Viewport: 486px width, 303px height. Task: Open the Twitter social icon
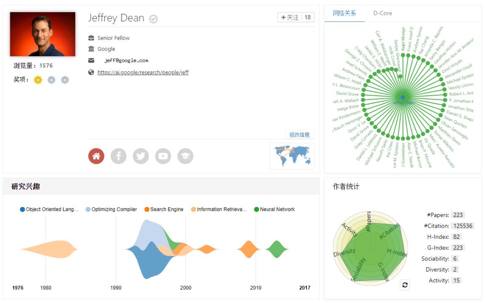click(x=141, y=156)
